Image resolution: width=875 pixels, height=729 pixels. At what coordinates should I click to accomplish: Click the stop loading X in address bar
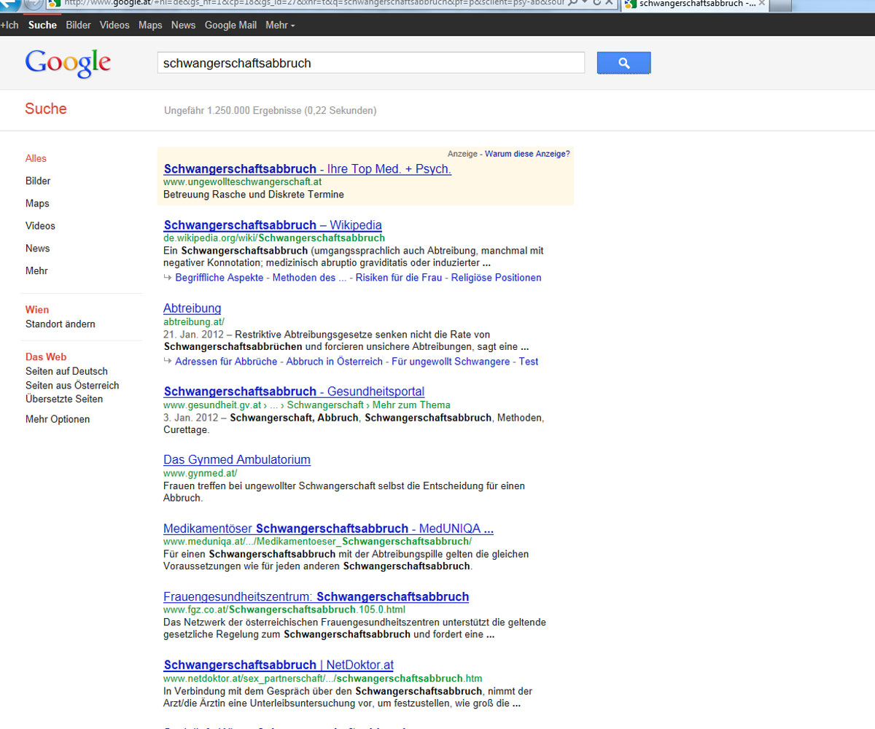[x=609, y=3]
